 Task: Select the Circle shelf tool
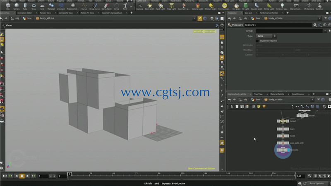click(117, 7)
